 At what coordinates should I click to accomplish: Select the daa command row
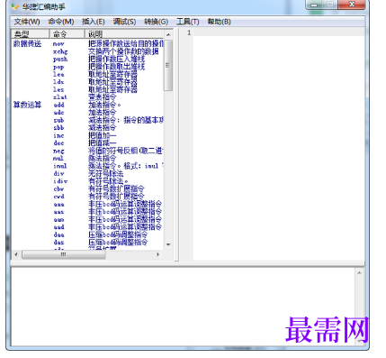[x=87, y=234]
